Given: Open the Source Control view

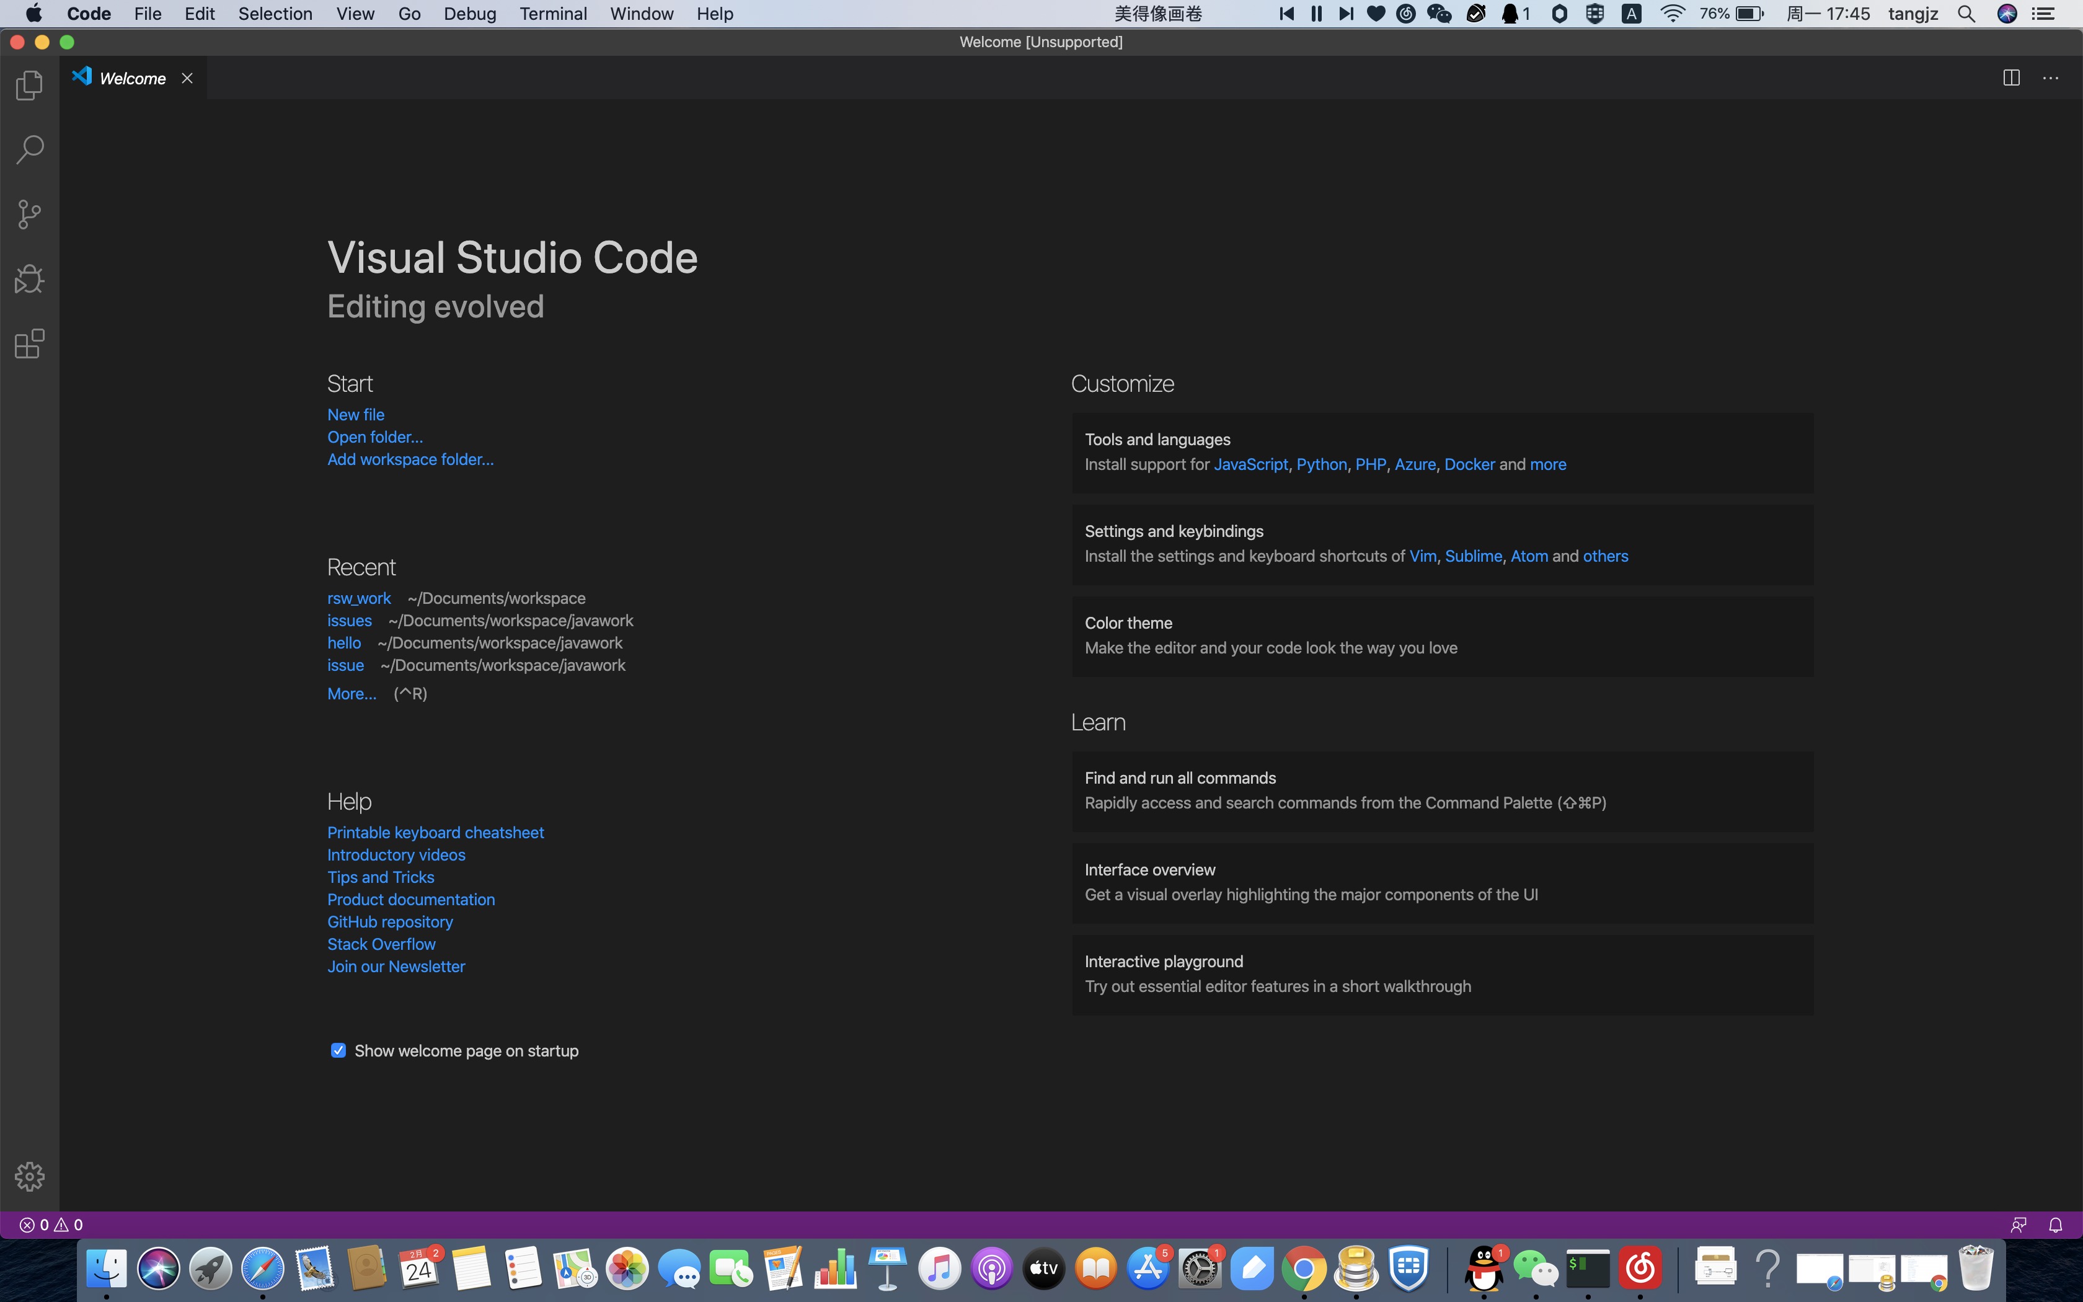Looking at the screenshot, I should (29, 215).
